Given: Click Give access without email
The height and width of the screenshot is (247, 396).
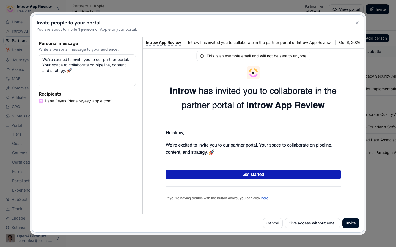Looking at the screenshot, I should pos(312,223).
